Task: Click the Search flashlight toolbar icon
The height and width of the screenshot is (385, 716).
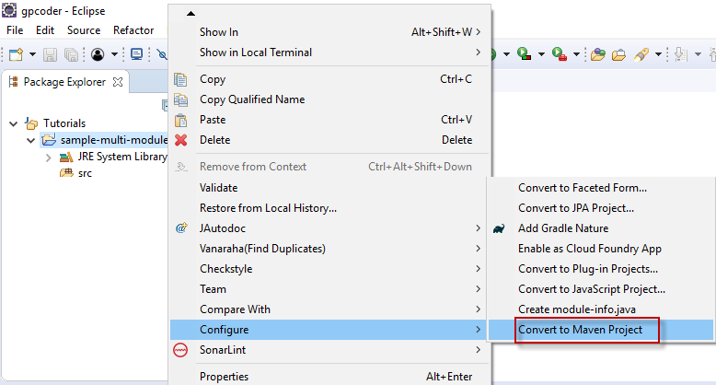Action: tap(641, 54)
